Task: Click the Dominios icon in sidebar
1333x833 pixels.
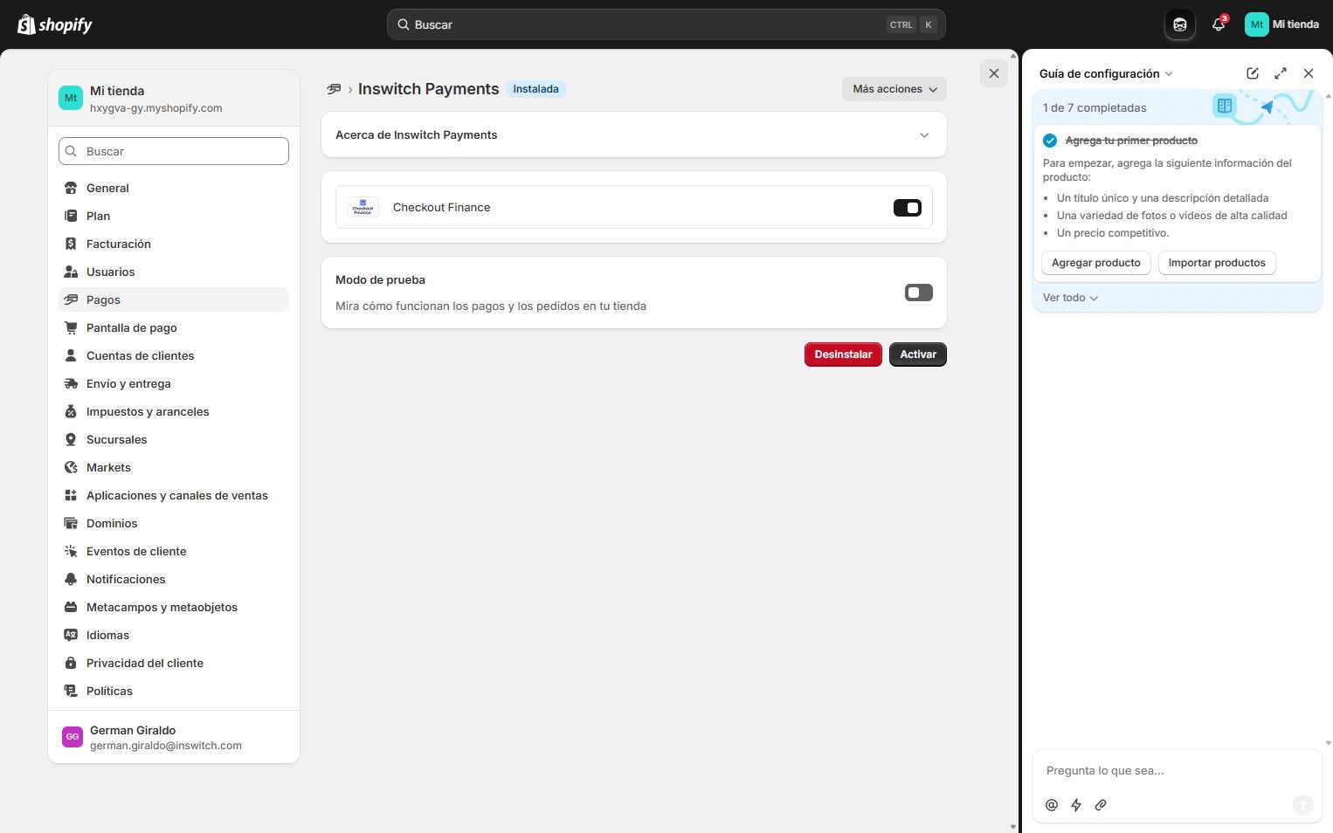Action: (71, 523)
